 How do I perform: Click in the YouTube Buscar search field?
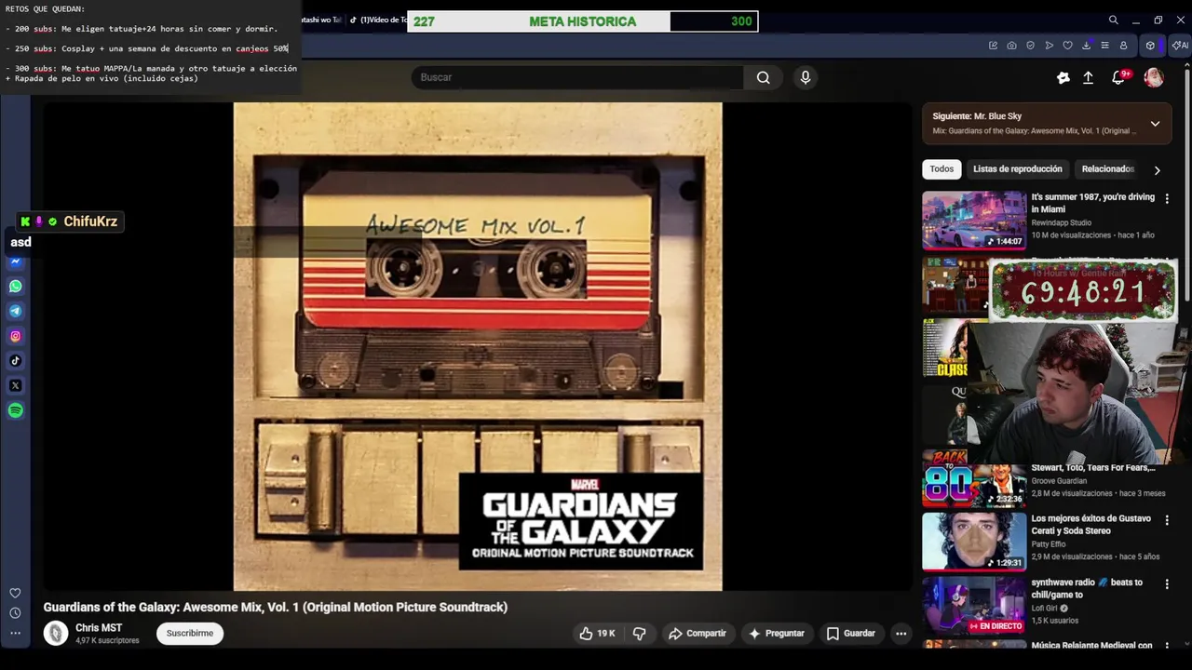click(577, 77)
